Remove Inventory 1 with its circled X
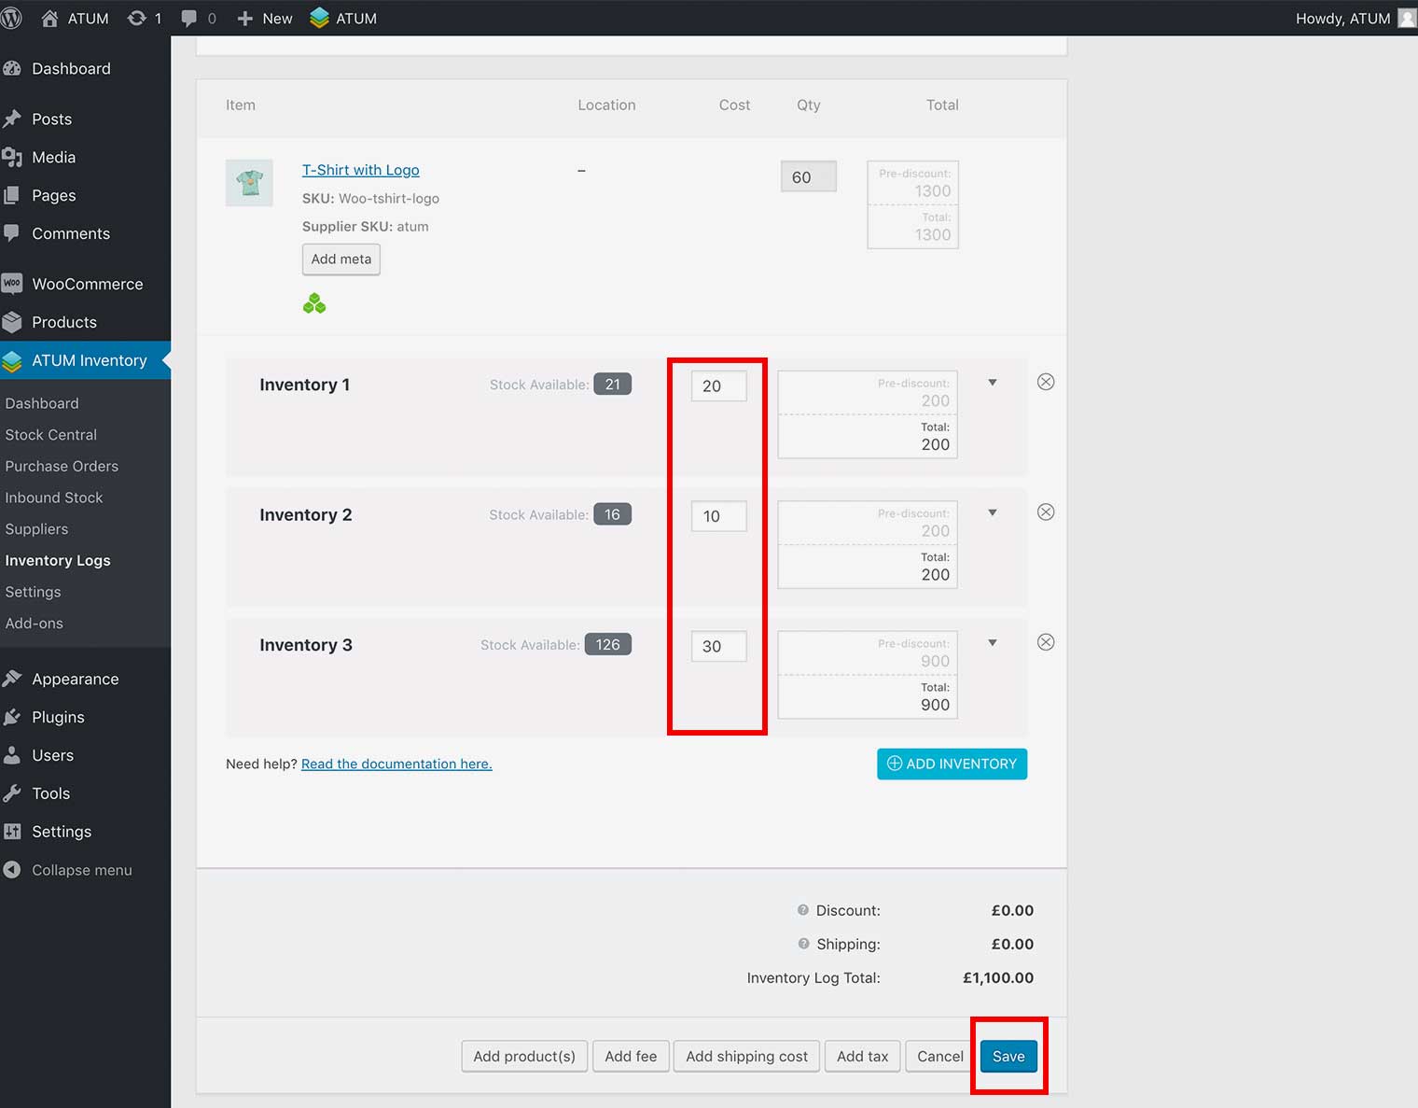This screenshot has height=1108, width=1418. click(1046, 382)
